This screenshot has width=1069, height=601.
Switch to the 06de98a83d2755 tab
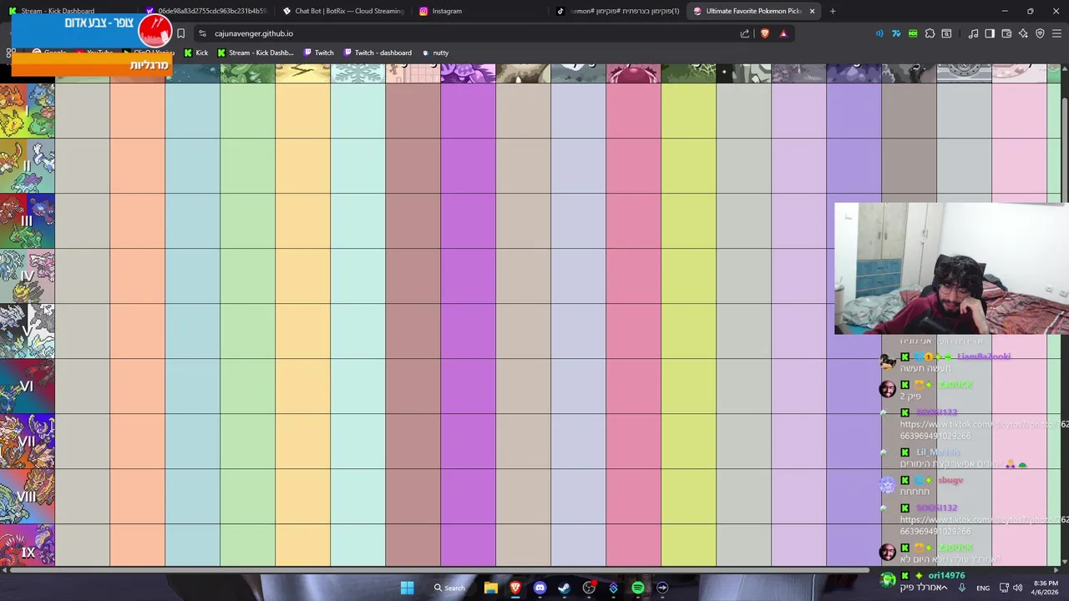[205, 11]
